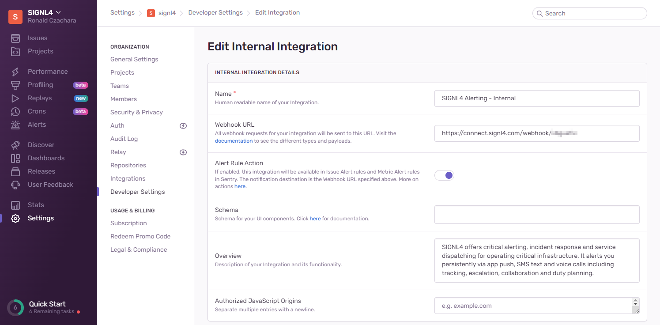
Task: Open Projects in the settings menu
Action: tap(122, 72)
